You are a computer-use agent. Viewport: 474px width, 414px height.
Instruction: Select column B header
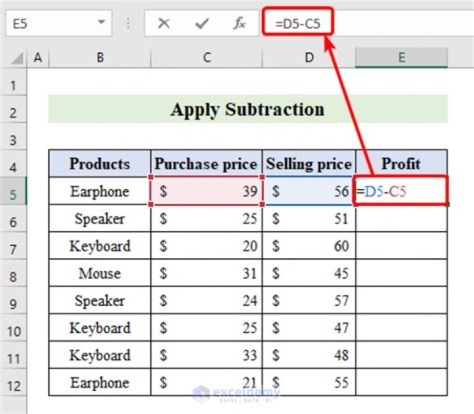pos(99,58)
